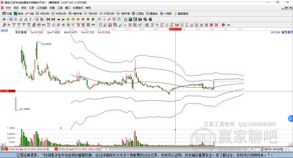Toggle the crosshair cursor tool
This screenshot has height=158, width=293.
pyautogui.click(x=104, y=19)
